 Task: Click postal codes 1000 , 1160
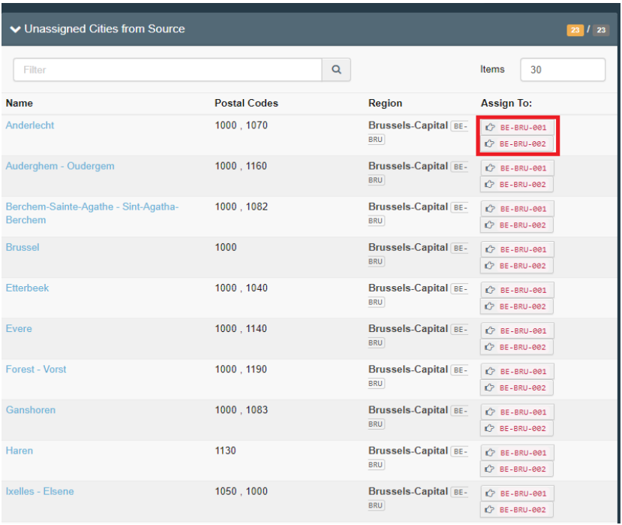point(241,166)
